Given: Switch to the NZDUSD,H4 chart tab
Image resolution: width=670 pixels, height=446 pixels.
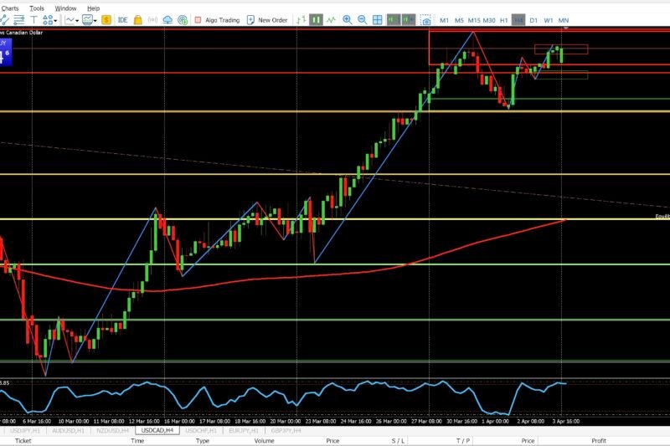Looking at the screenshot, I should coord(113,431).
